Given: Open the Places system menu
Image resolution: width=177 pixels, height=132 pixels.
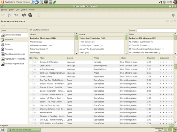Looking at the screenshot, I should pos(19,2).
